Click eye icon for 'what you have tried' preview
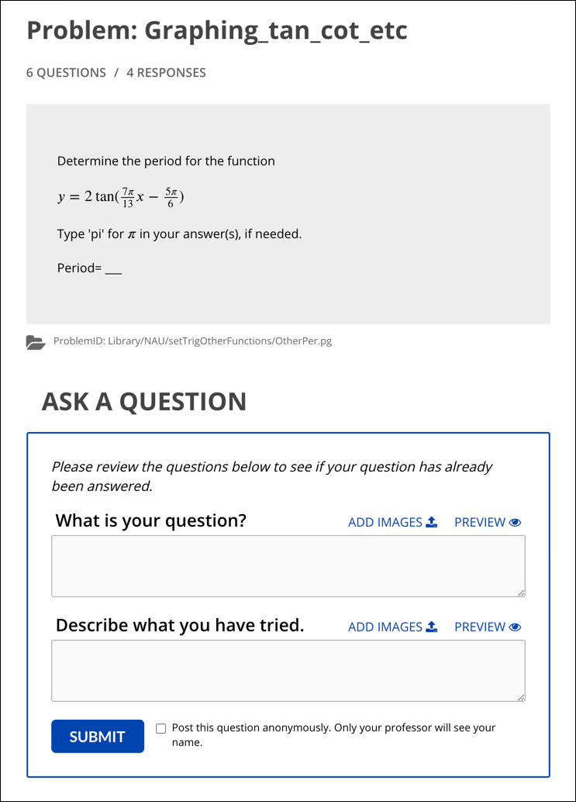The width and height of the screenshot is (576, 802). (516, 627)
